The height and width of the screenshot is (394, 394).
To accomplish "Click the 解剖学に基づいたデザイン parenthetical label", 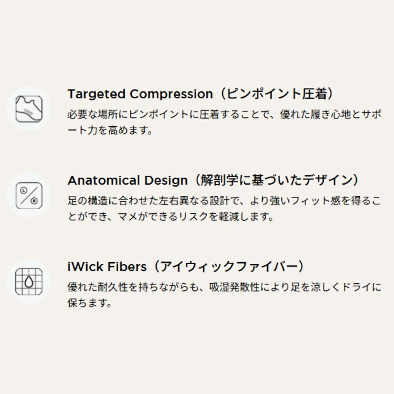I will point(276,181).
